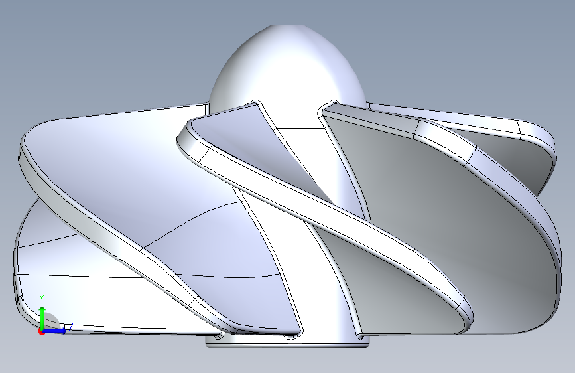Select the cylindrical hub base at the bottom
The image size is (575, 373).
(x=287, y=341)
